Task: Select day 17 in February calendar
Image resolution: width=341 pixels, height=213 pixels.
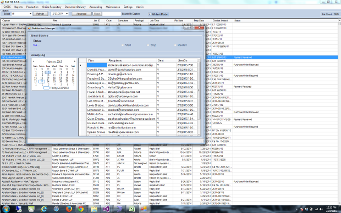Action: [x=48, y=79]
